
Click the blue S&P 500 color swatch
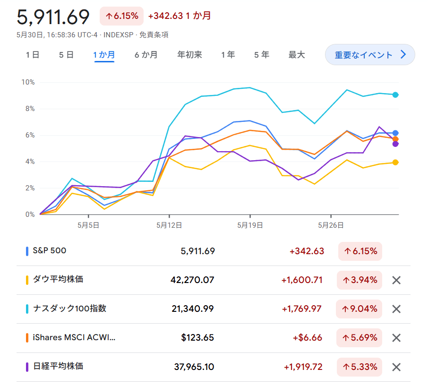[27, 251]
